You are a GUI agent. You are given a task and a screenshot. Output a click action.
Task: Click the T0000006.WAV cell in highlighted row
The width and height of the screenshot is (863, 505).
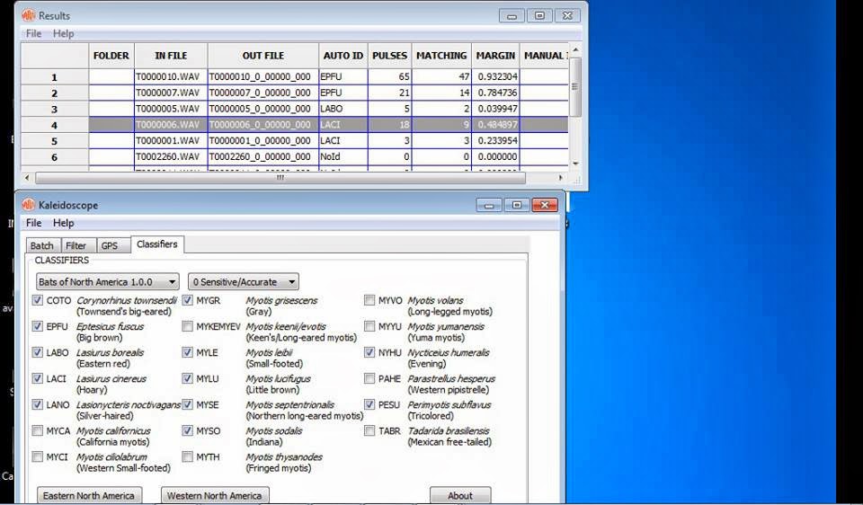pos(171,125)
